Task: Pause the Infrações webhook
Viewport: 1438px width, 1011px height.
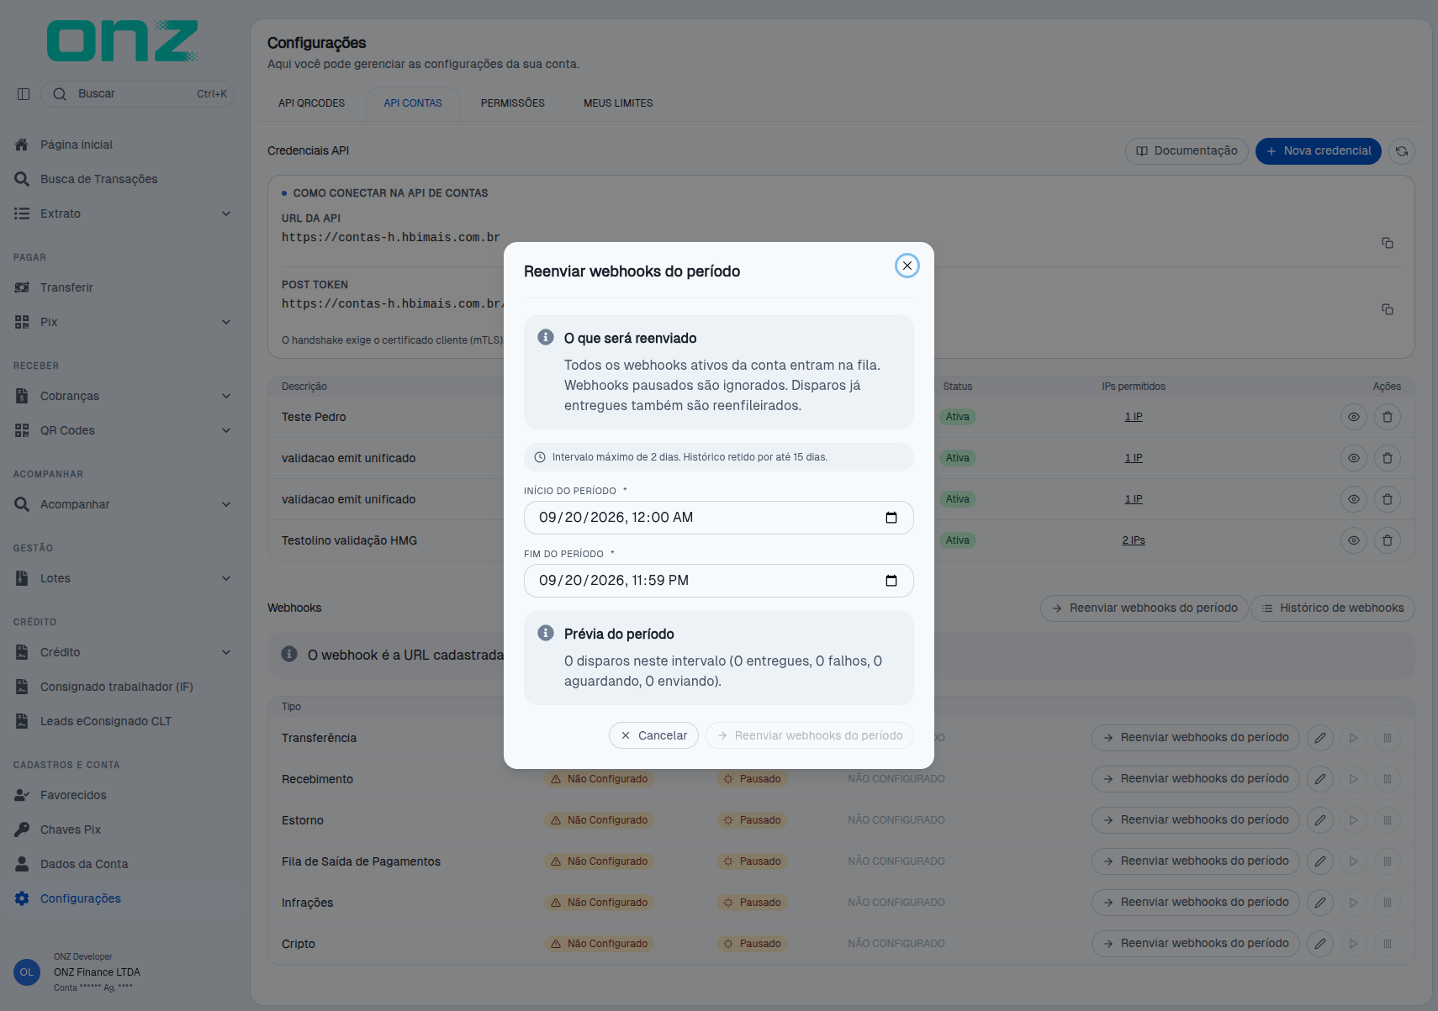Action: (1388, 903)
